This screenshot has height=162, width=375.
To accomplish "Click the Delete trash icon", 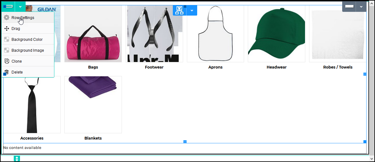I will pos(6,72).
